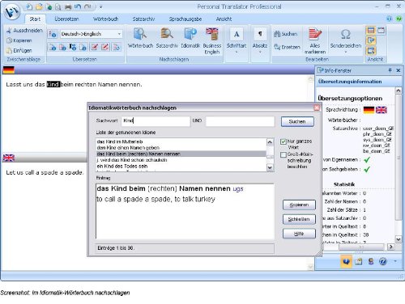Click the highlighted word Kind in source text
This screenshot has width=405, height=304.
(x=53, y=84)
